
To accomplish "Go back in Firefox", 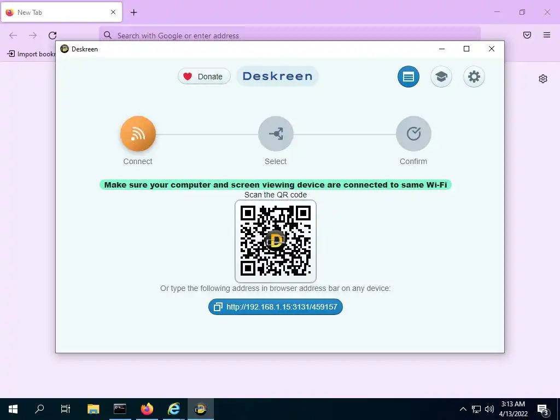I will point(13,36).
